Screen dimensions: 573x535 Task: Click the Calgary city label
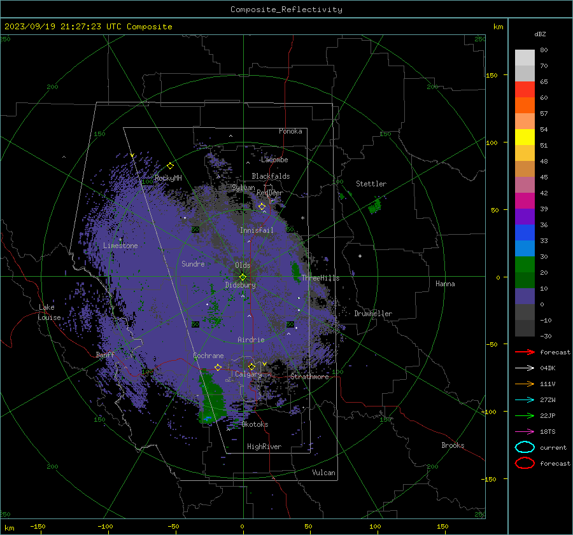tap(248, 374)
